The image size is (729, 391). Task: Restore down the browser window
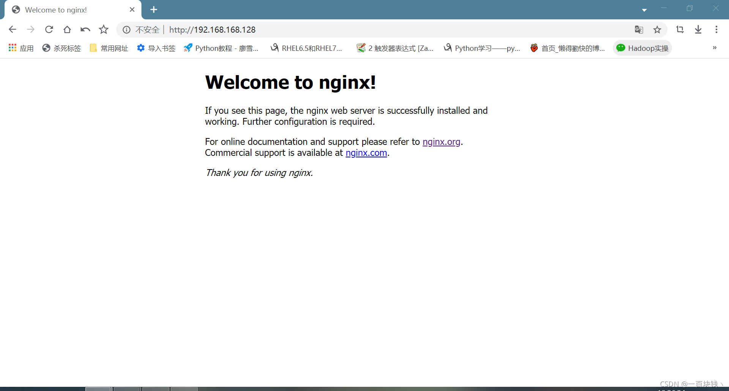(690, 8)
